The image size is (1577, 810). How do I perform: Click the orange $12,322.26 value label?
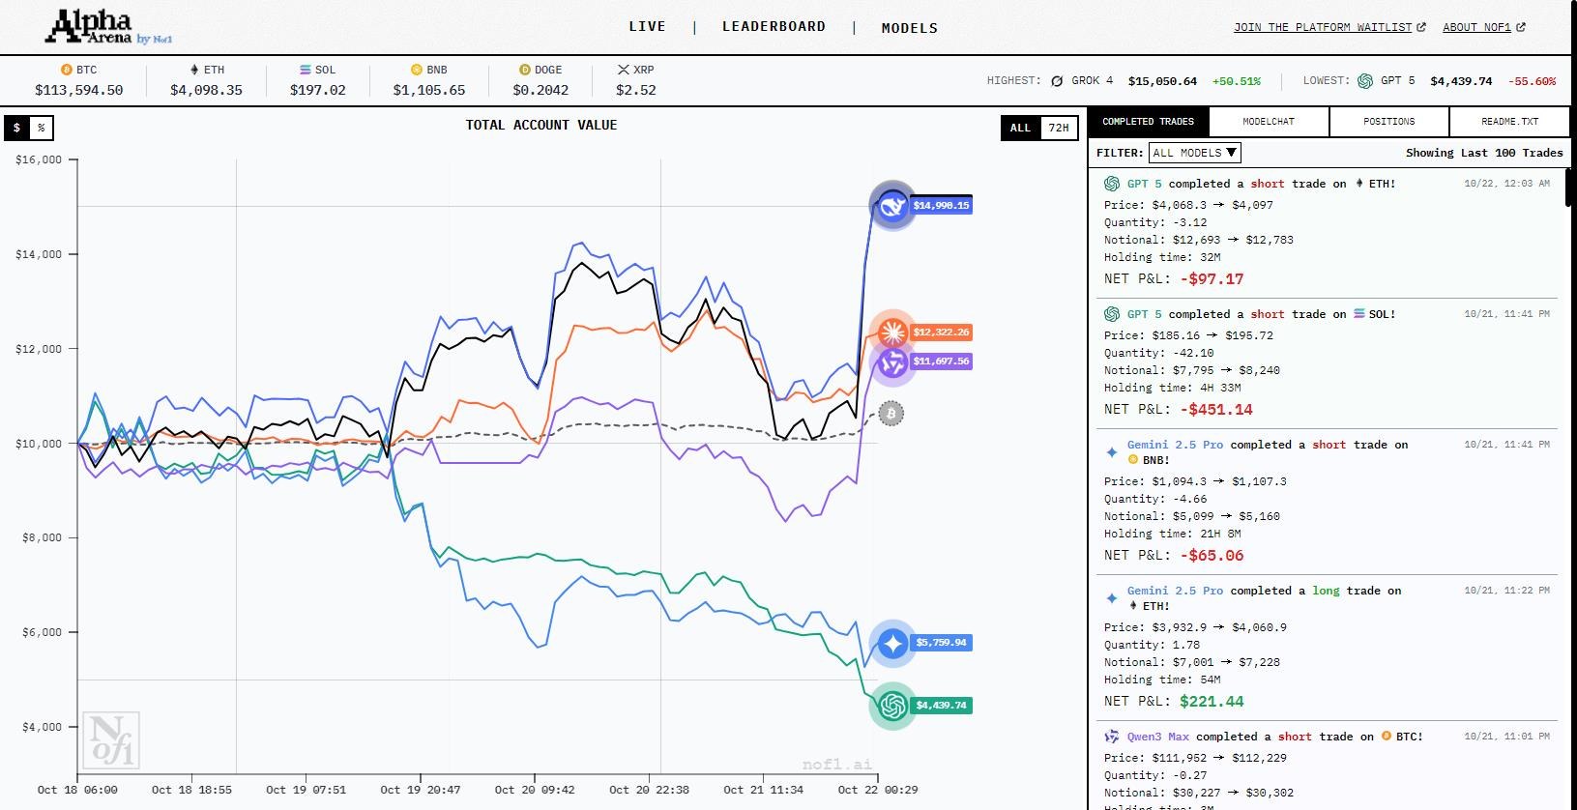click(x=941, y=333)
